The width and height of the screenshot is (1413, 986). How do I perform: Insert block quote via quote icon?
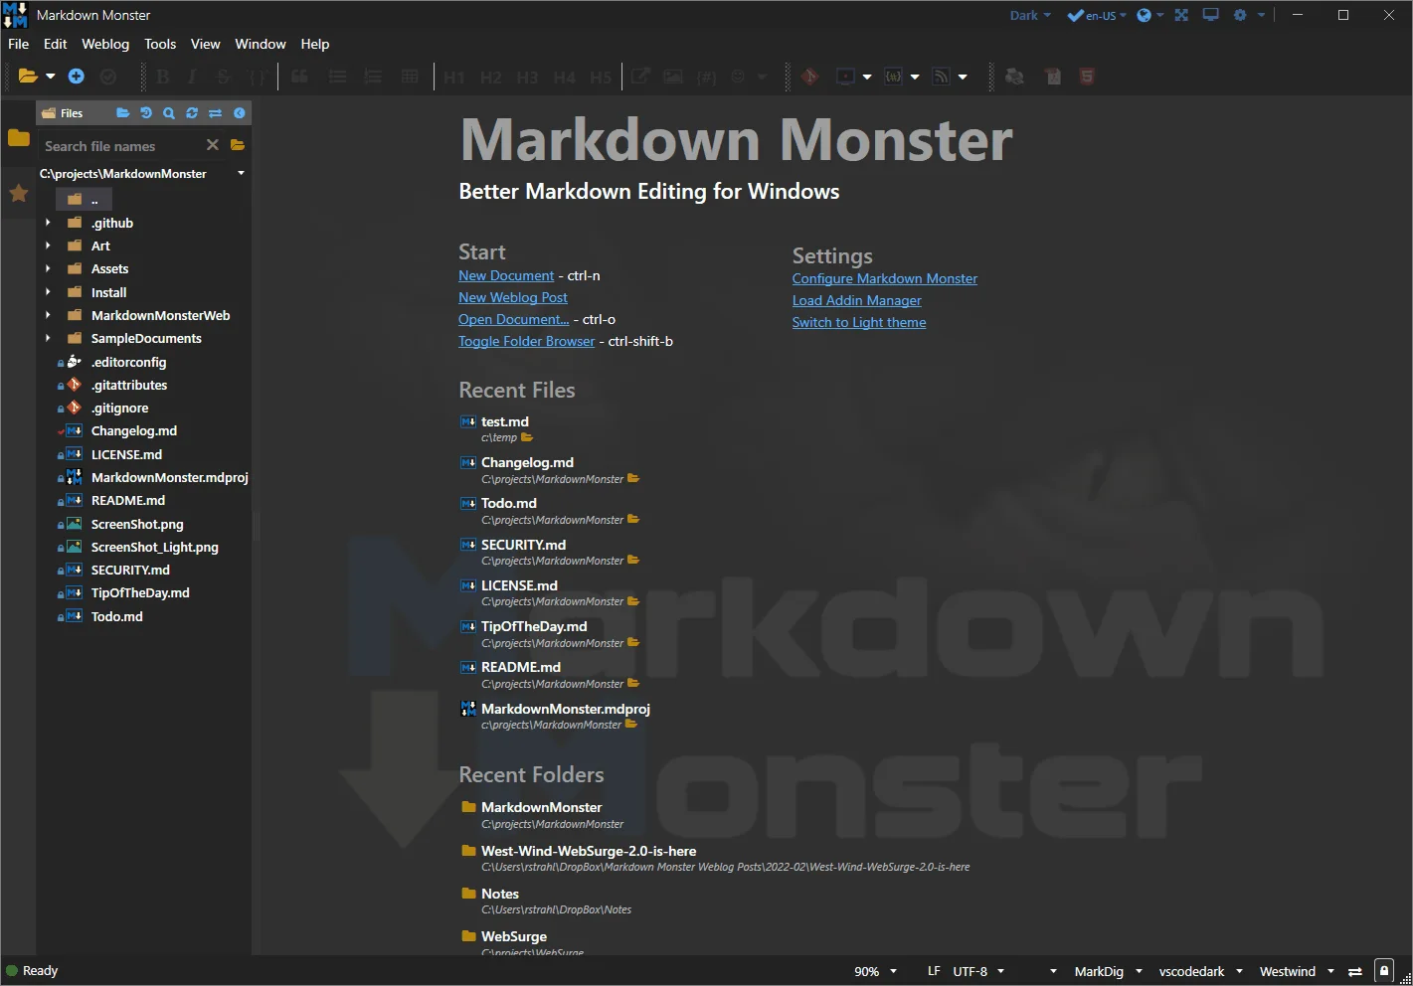pos(299,77)
